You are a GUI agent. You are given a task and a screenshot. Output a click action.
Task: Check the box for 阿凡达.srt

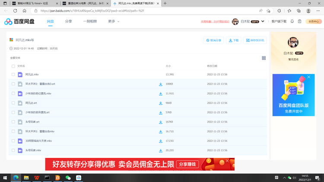(x=13, y=103)
